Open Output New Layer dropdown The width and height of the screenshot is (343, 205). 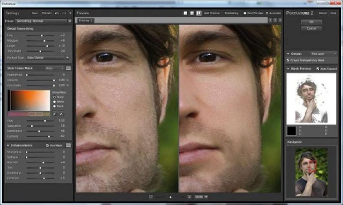click(x=323, y=54)
